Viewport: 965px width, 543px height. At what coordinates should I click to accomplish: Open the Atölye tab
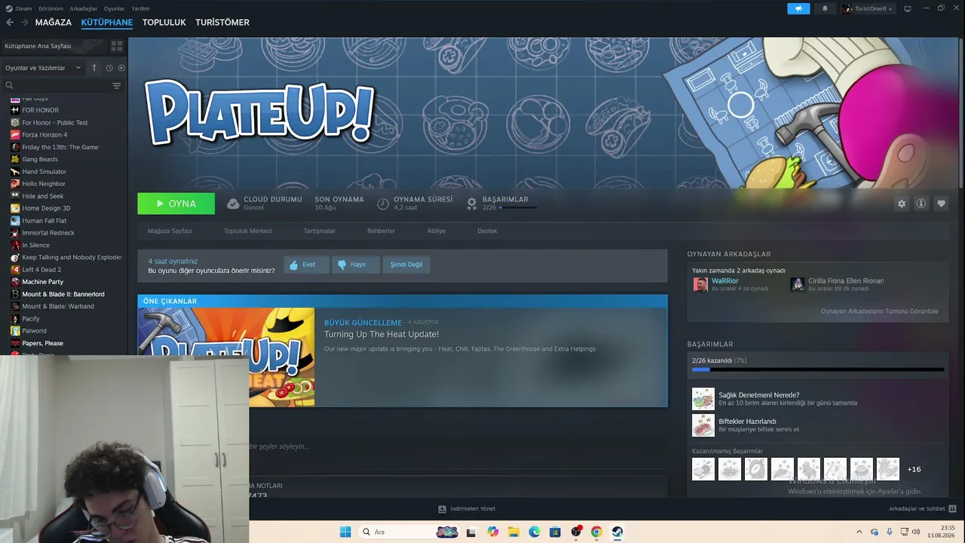[437, 231]
